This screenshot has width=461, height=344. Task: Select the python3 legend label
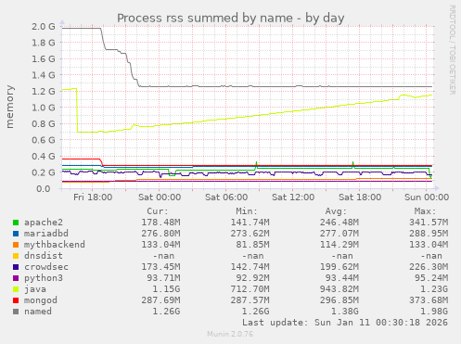click(44, 278)
